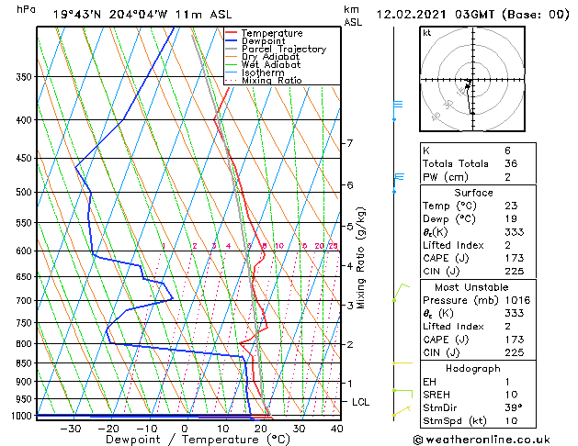Click the Dewpoint / Temperature axis label
The width and height of the screenshot is (578, 446).
coord(186,440)
